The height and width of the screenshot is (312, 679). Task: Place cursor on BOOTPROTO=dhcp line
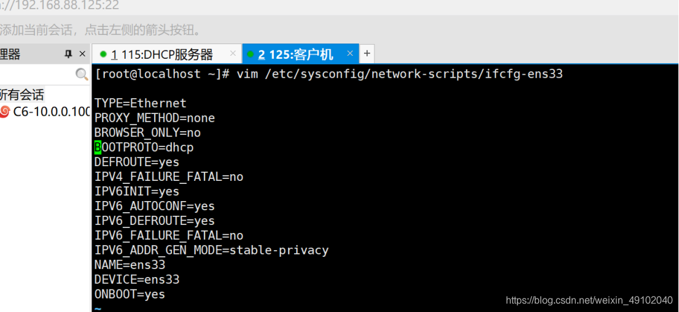pyautogui.click(x=144, y=147)
